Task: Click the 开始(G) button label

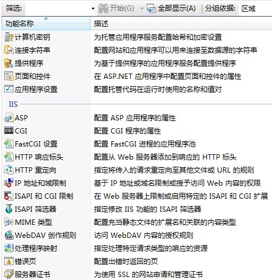Action: point(122,8)
